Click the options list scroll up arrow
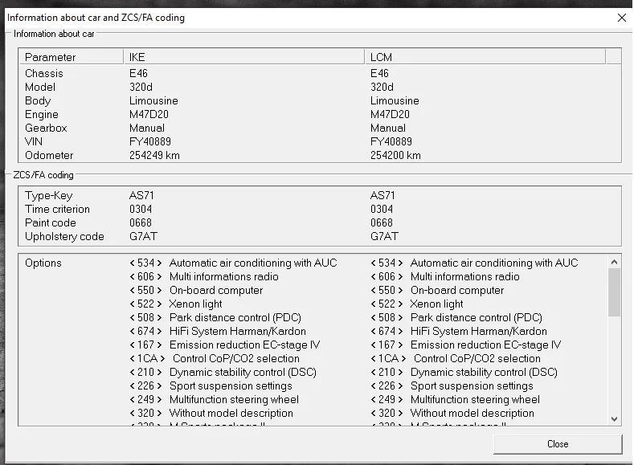This screenshot has width=634, height=465. (x=614, y=262)
